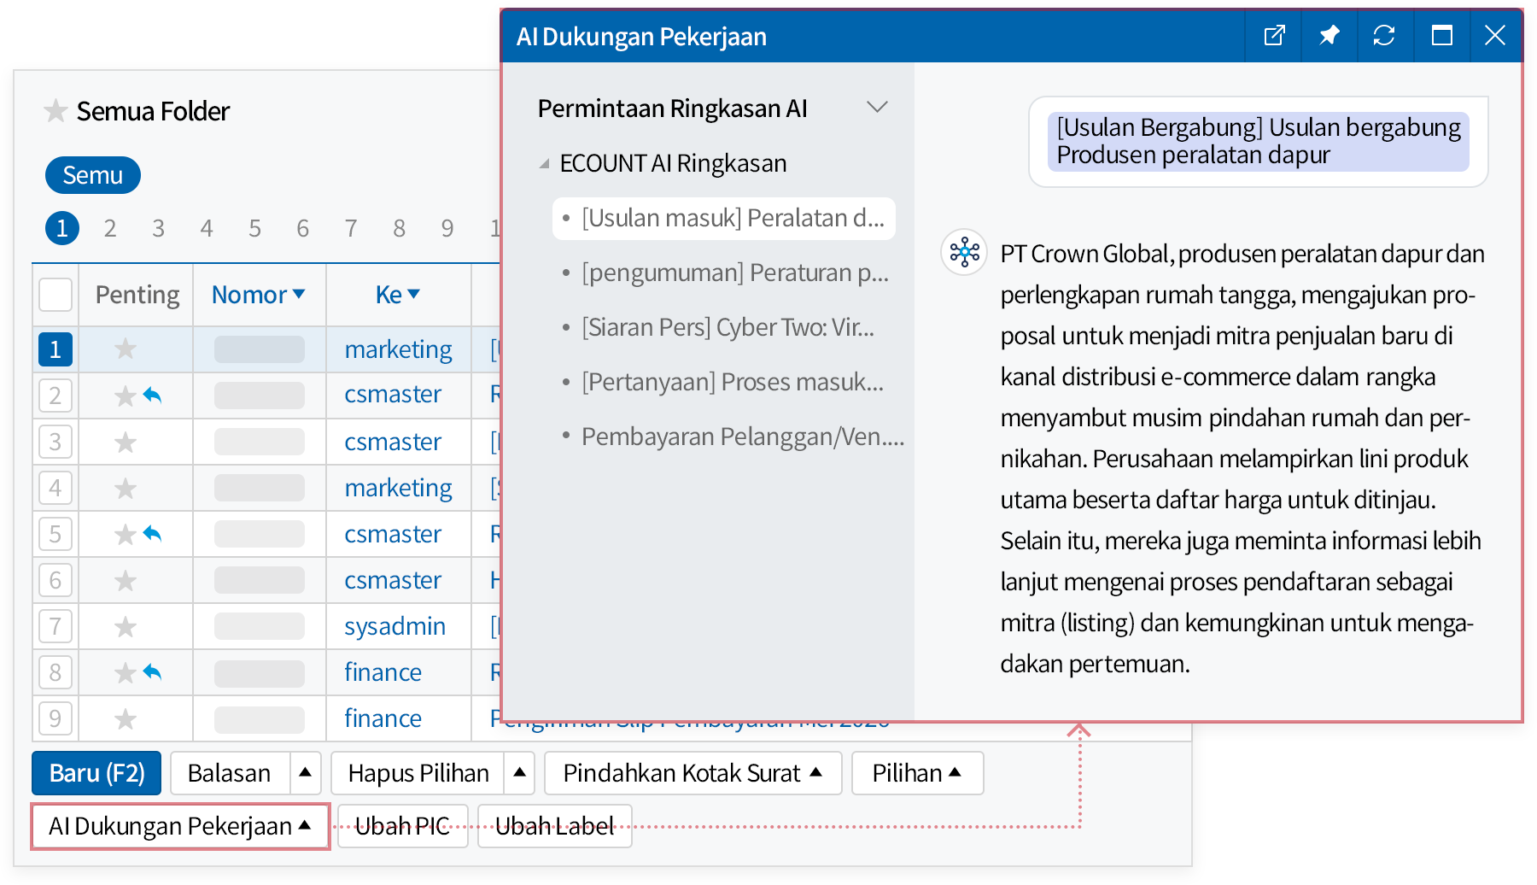This screenshot has width=1537, height=885.
Task: Maximize the AI Dukungan Pekerjaan panel
Action: (x=1441, y=35)
